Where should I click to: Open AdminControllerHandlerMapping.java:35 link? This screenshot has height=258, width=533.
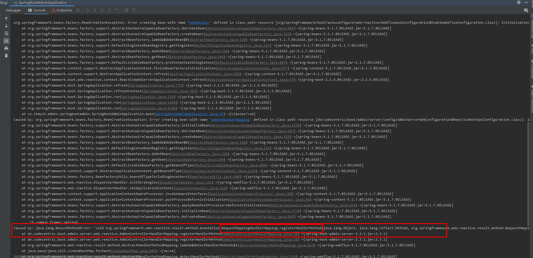point(261,239)
